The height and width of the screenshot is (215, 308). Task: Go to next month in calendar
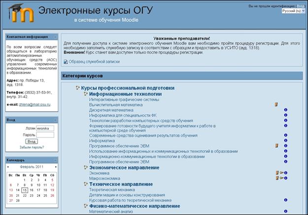(x=56, y=167)
